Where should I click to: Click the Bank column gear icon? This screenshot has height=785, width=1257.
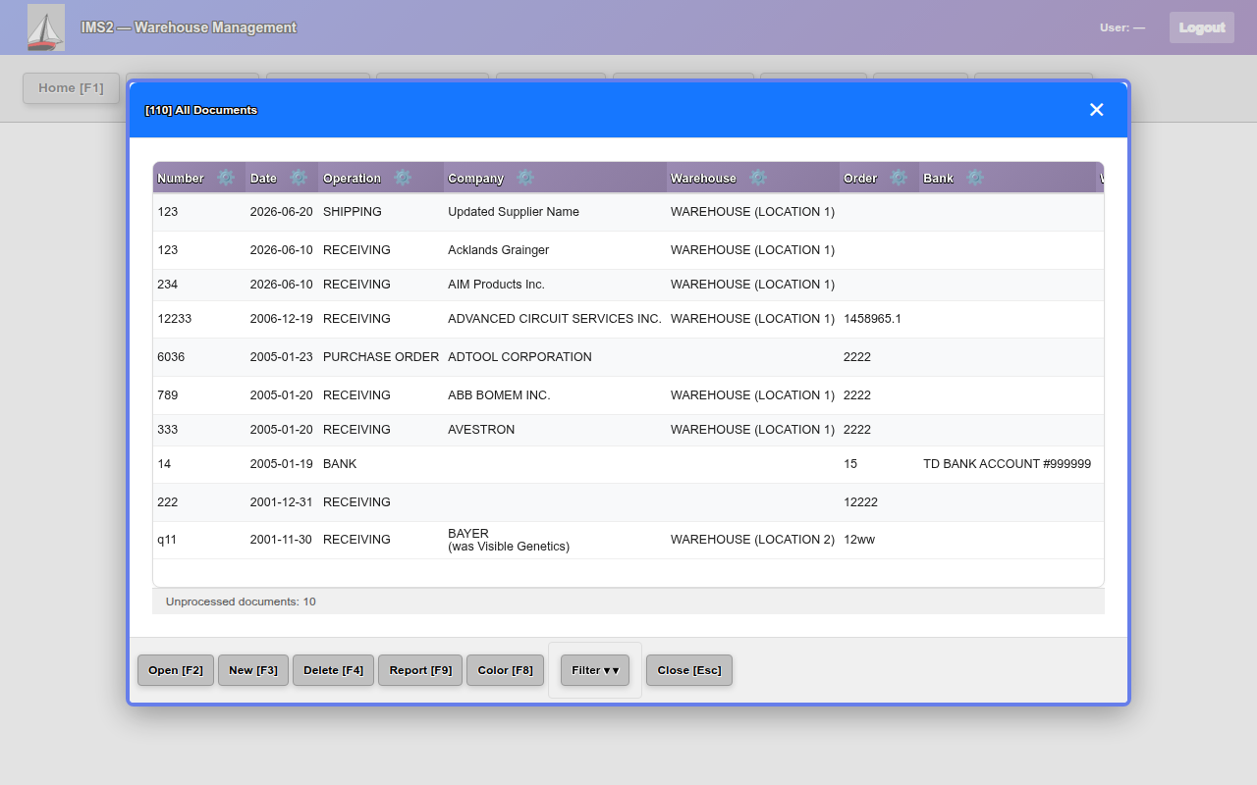[975, 178]
